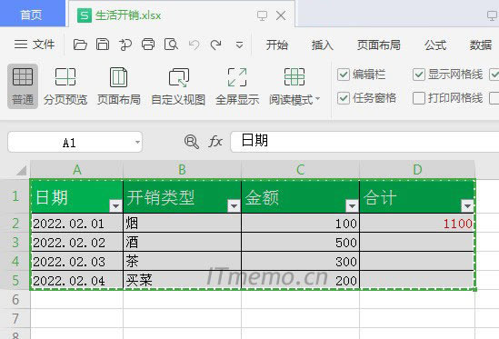Switch to the 公式 ribbon tab

pos(435,45)
